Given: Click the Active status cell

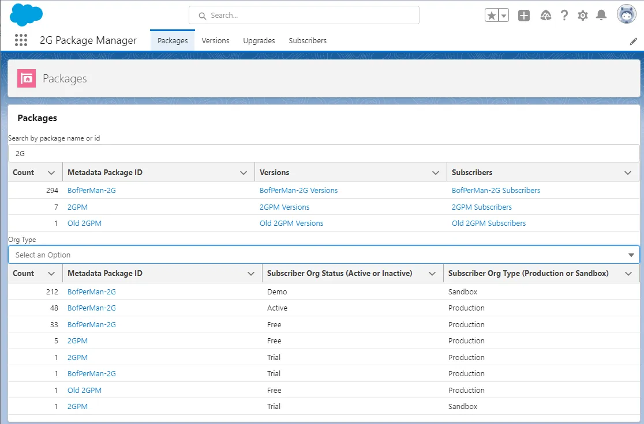Looking at the screenshot, I should [x=277, y=308].
